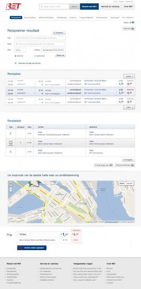The image size is (141, 289).
Task: Show Eerder travel options
Action: pyautogui.click(x=129, y=76)
